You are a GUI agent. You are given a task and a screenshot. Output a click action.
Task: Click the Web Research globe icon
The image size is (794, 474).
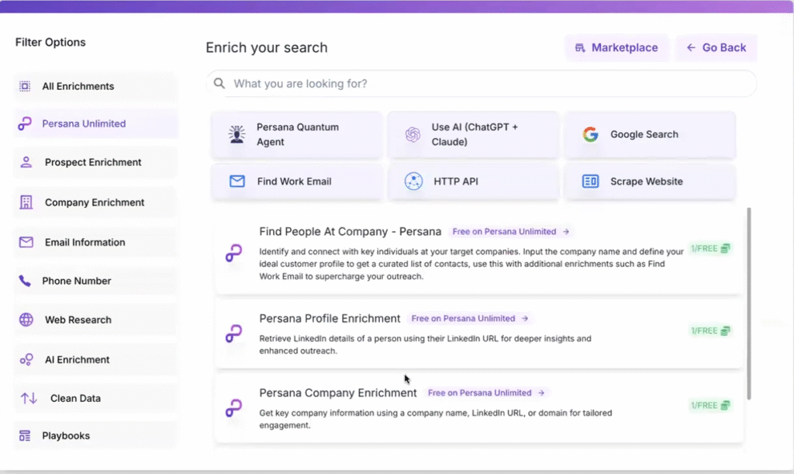point(26,320)
